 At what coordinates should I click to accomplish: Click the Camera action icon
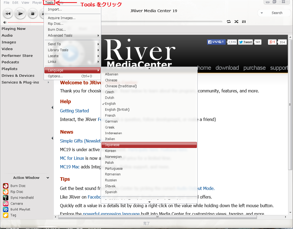click(6, 204)
